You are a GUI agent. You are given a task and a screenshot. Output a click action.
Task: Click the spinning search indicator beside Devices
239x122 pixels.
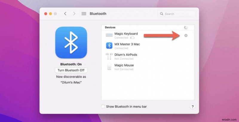tap(186, 28)
